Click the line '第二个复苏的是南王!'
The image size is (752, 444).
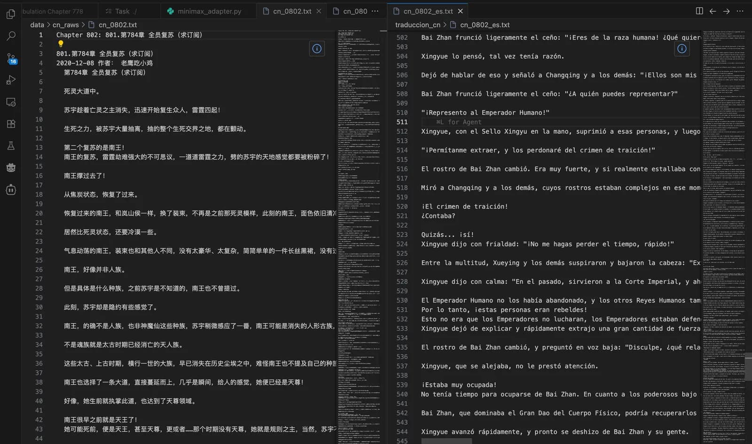pos(94,147)
